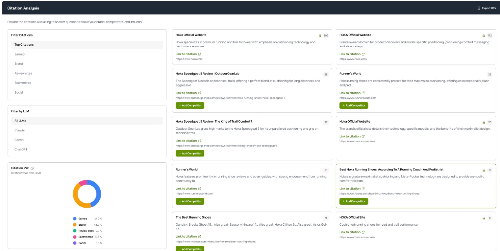Click plus icon on Forbes card's Add Competitor

(344, 201)
